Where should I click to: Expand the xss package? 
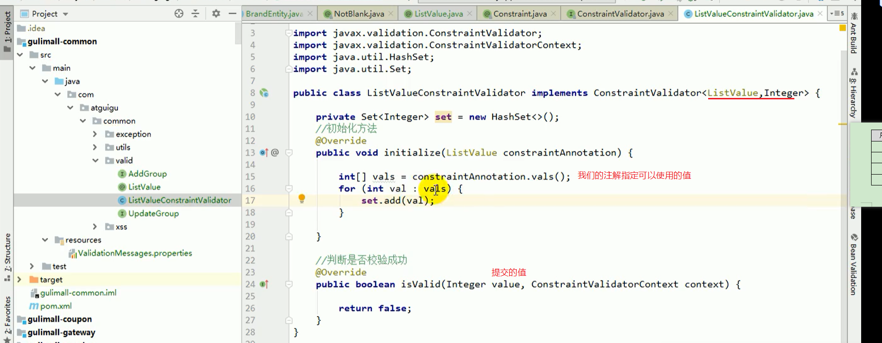95,227
